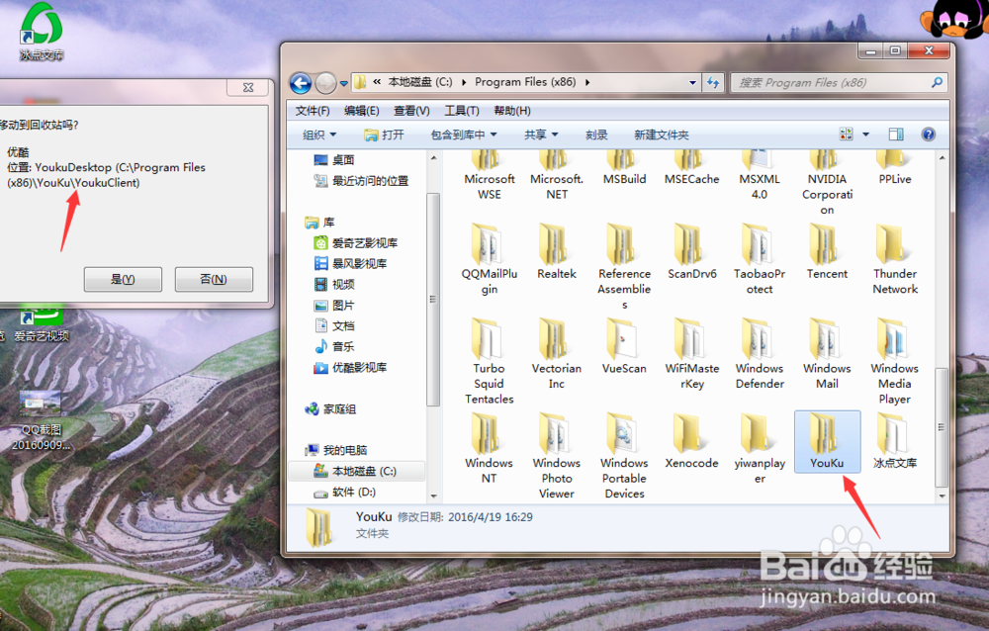Screen dimensions: 989x631
Task: Select the TaobaoProtect folder
Action: 760,259
